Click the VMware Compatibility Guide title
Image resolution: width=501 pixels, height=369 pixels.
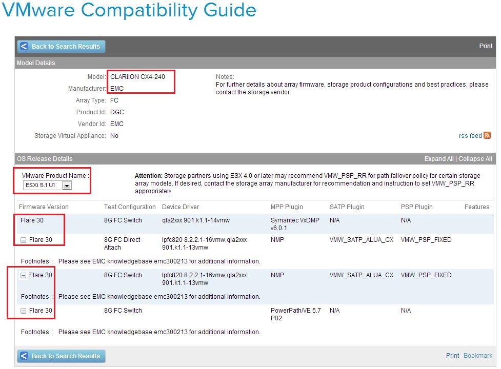click(129, 10)
